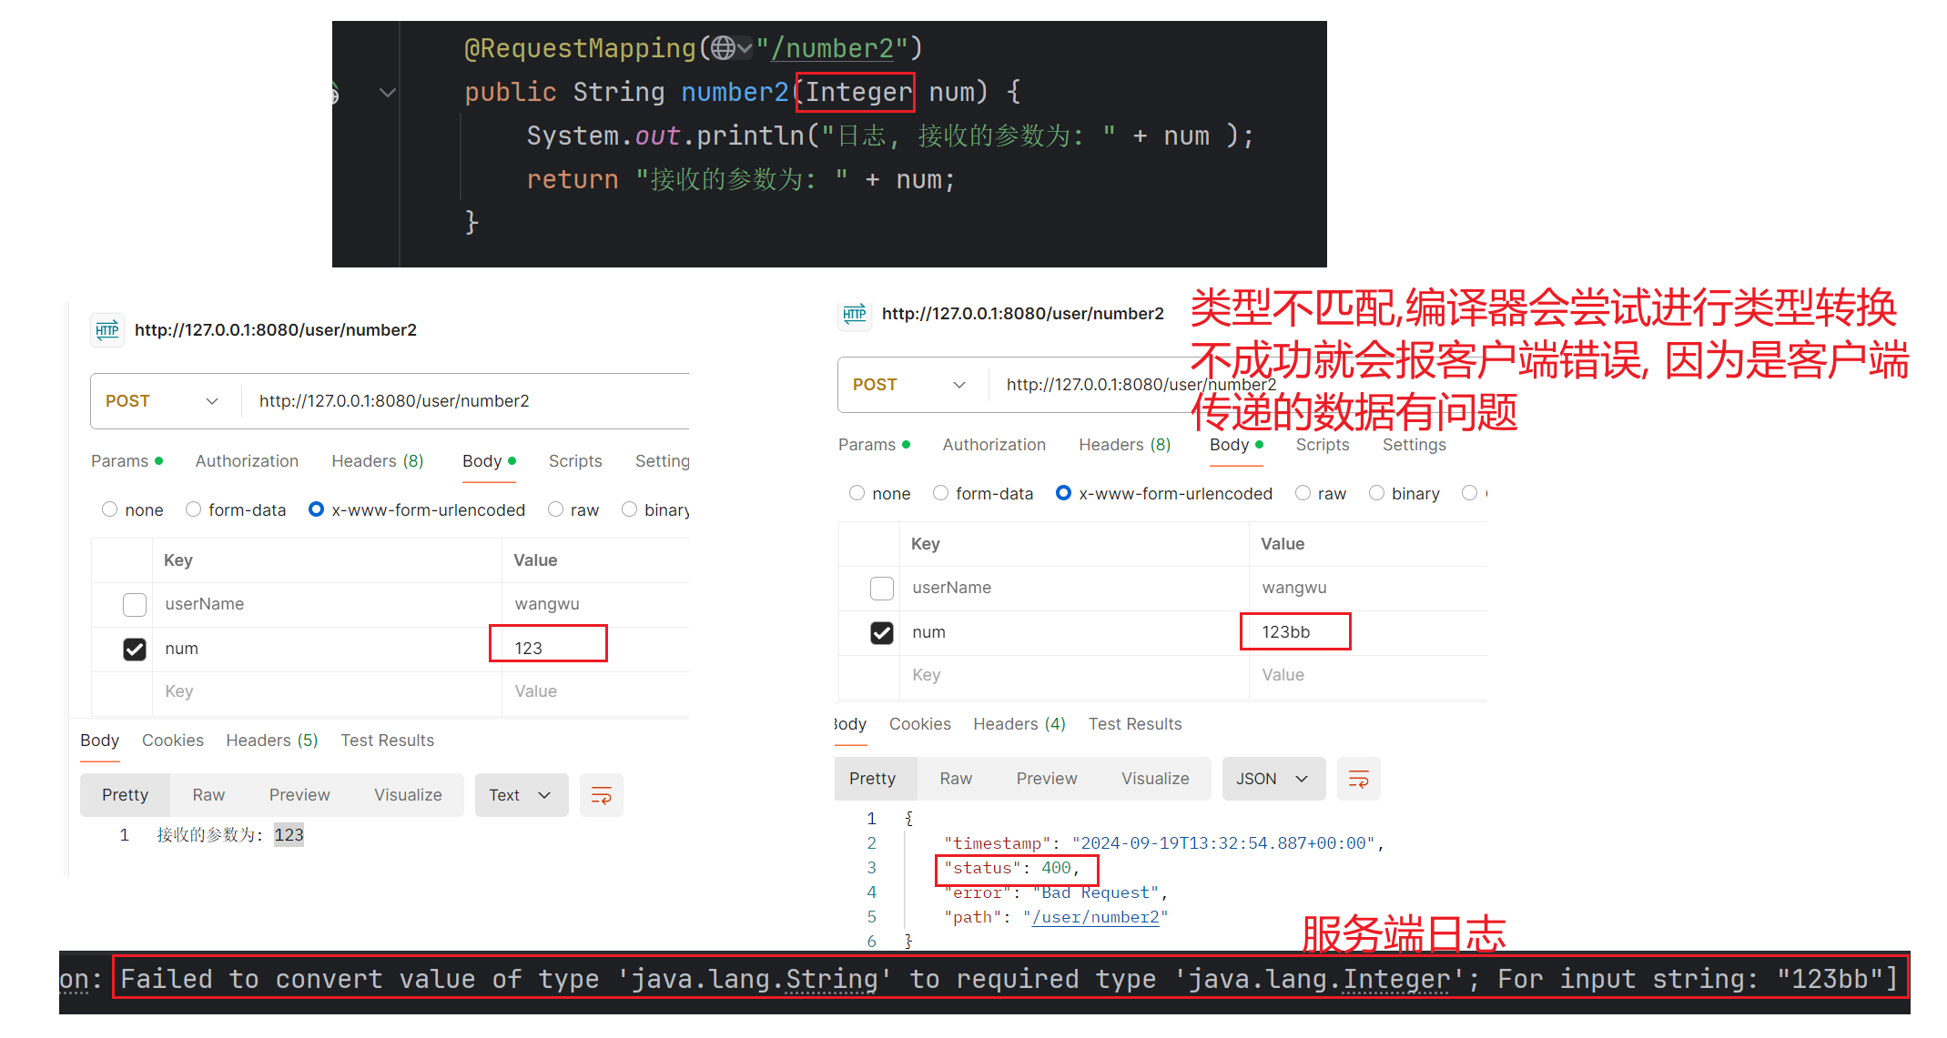1947x1038 pixels.
Task: Select form-data radio in right panel
Action: [x=940, y=493]
